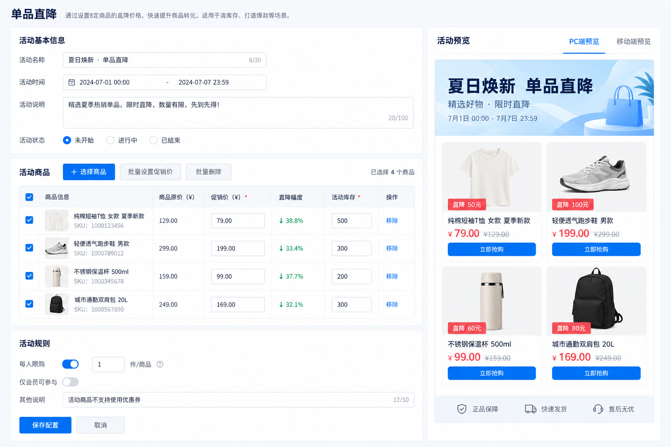Click the activity stock field showing 500
The width and height of the screenshot is (671, 447).
click(352, 220)
